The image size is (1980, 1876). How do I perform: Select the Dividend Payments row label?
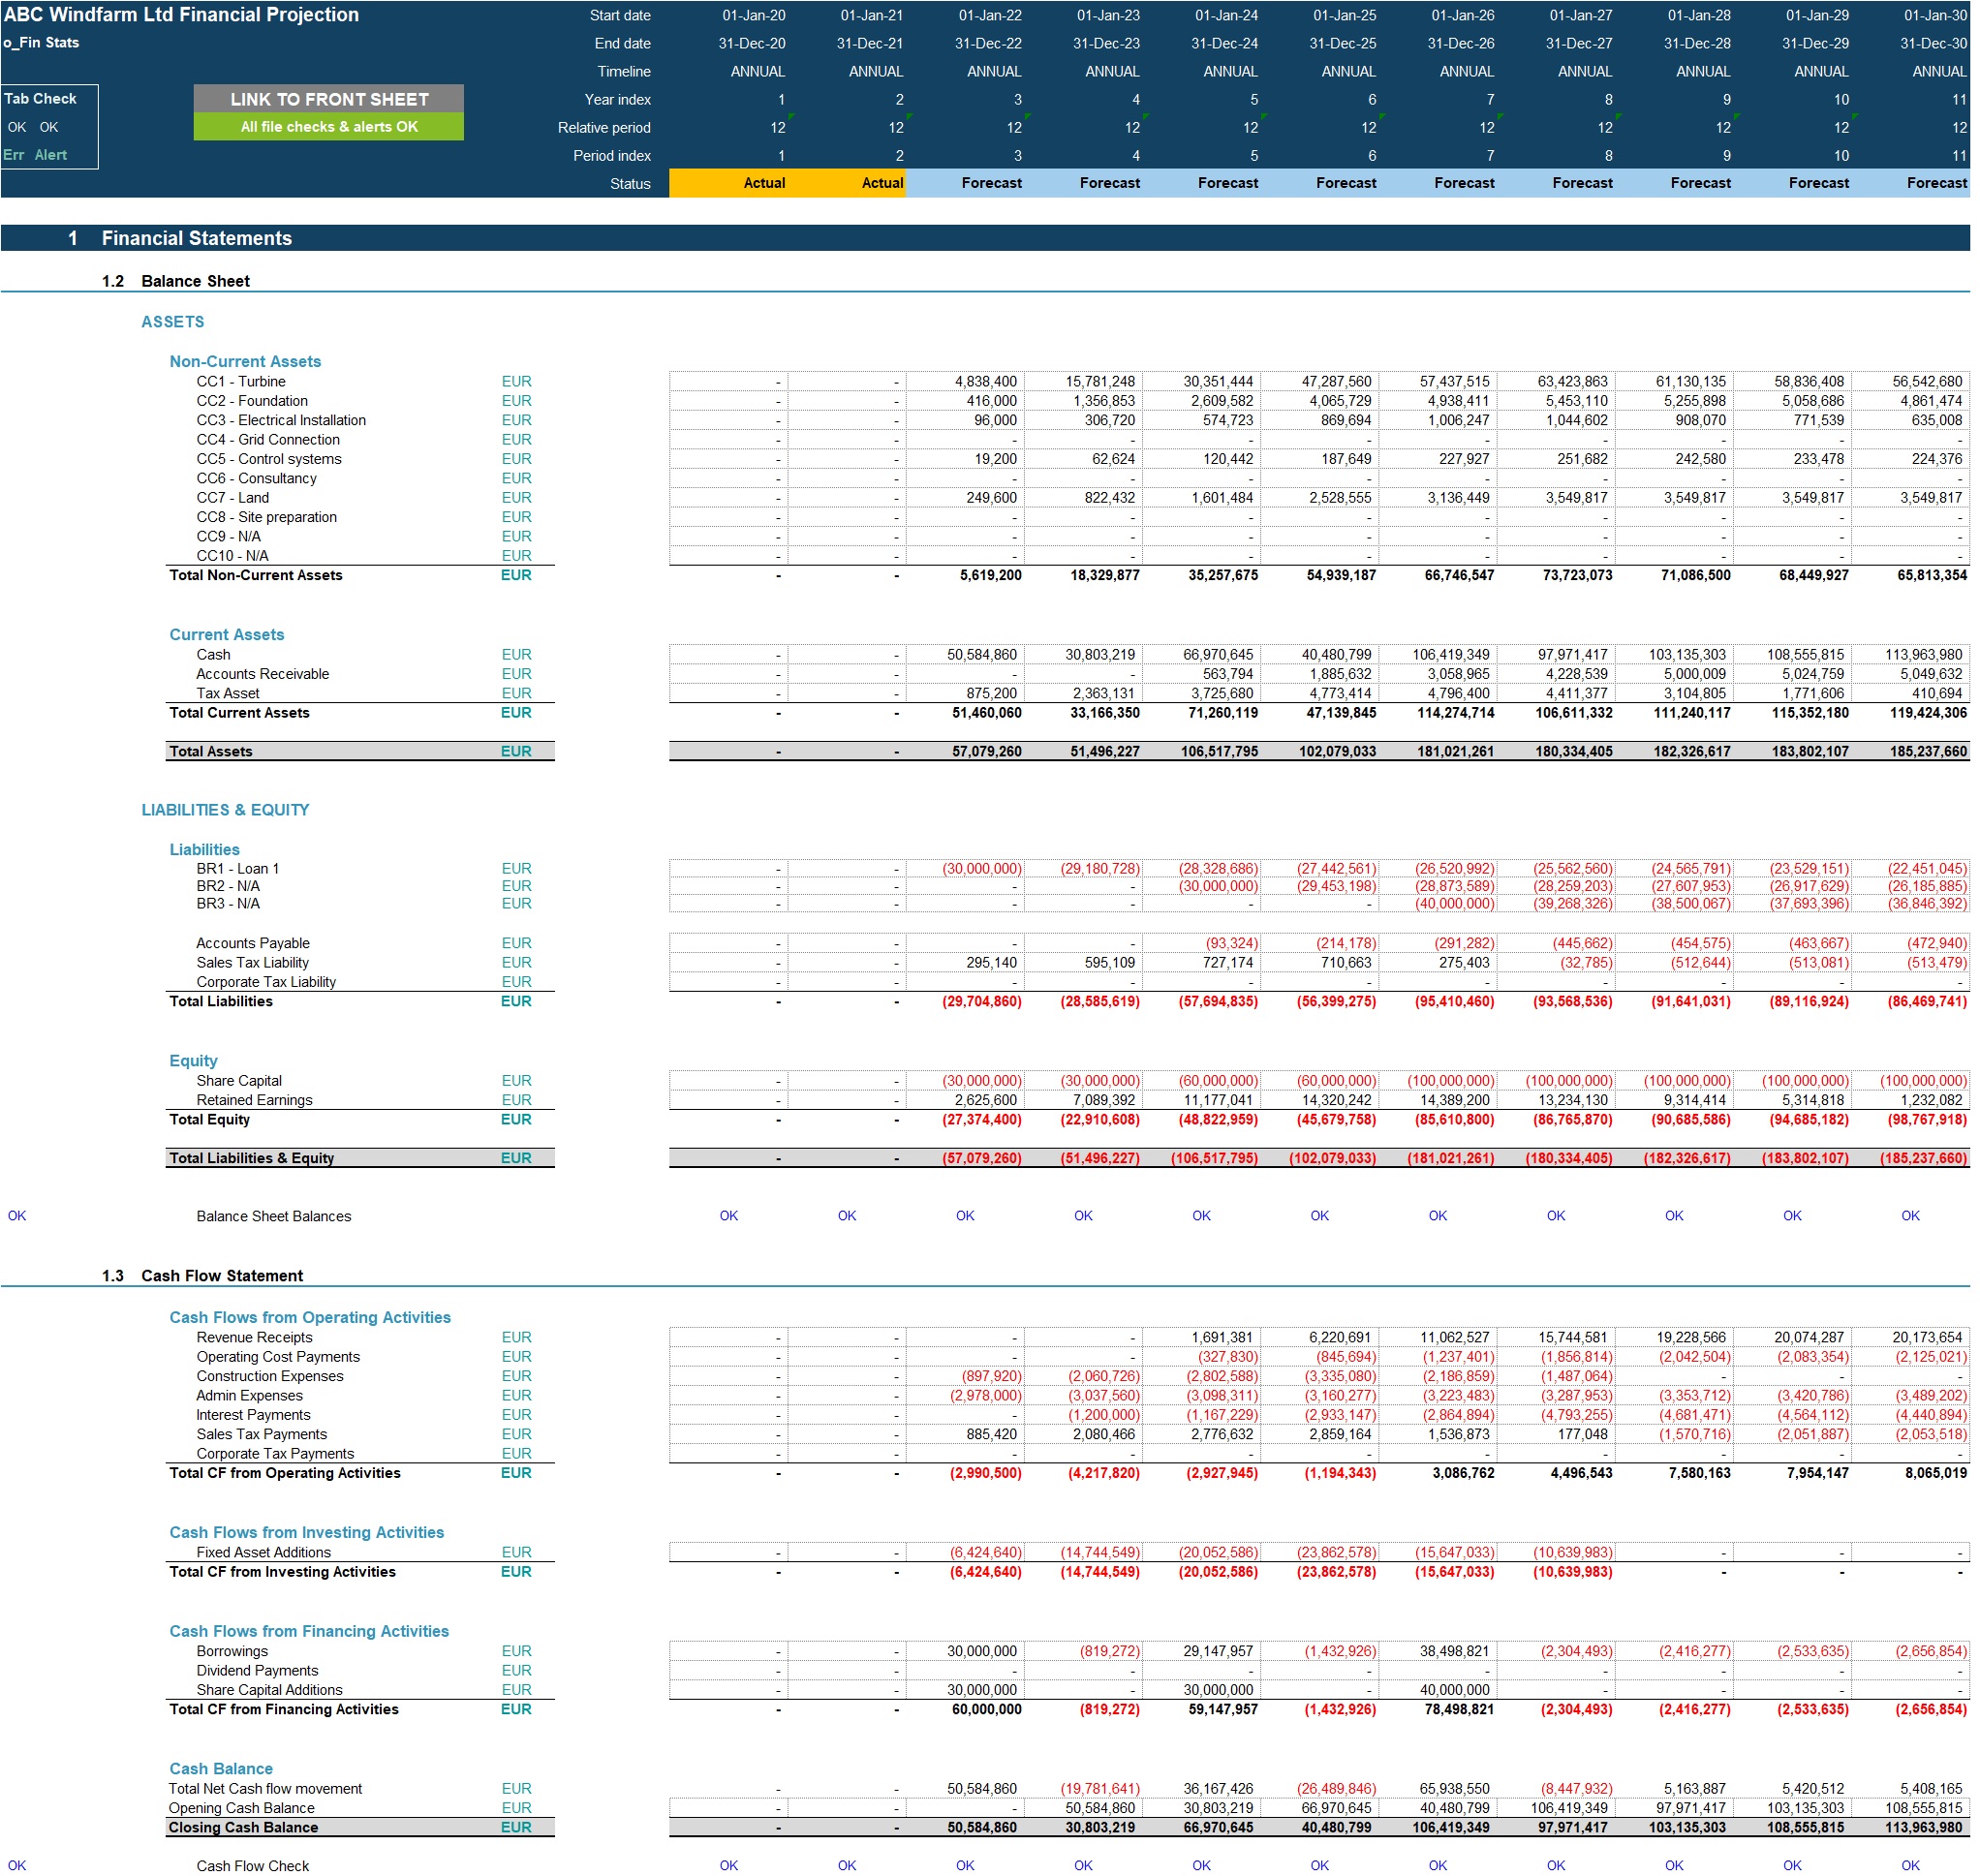pyautogui.click(x=258, y=1672)
